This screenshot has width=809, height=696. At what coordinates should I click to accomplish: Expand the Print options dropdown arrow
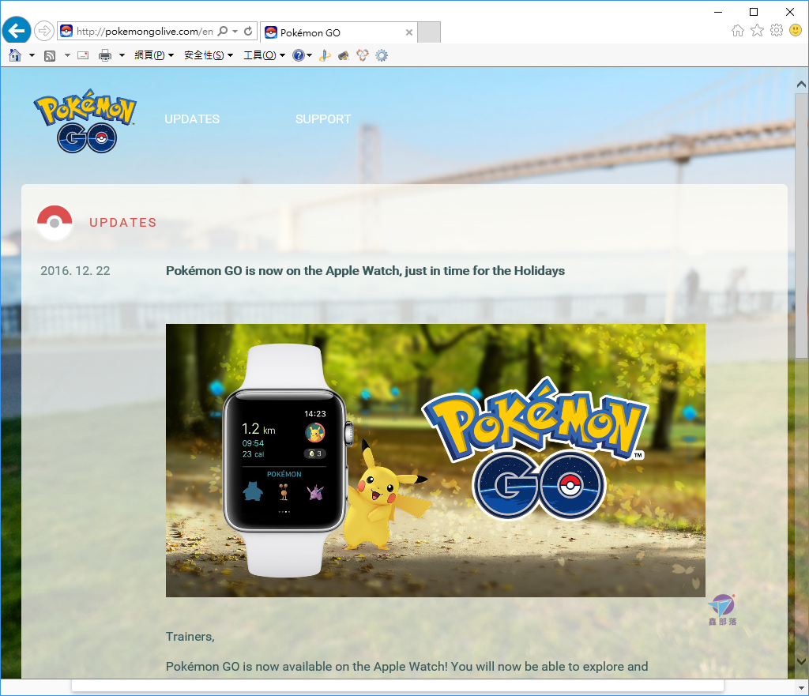coord(122,55)
